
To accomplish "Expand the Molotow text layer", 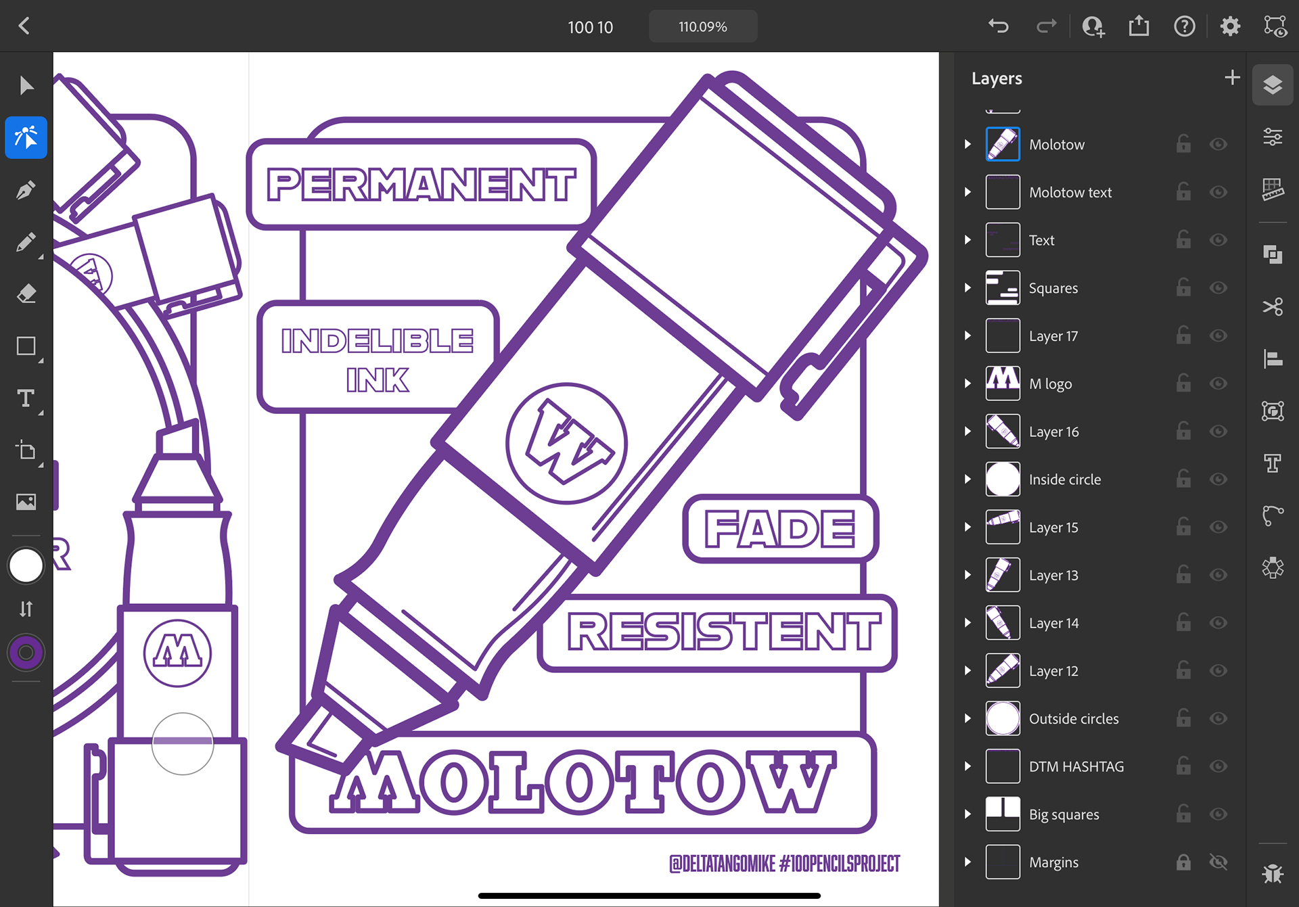I will click(x=968, y=192).
